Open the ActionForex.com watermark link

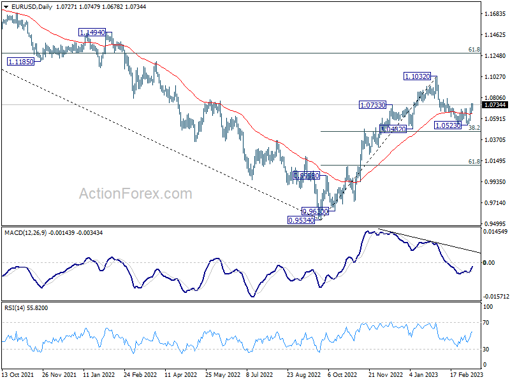pyautogui.click(x=135, y=193)
